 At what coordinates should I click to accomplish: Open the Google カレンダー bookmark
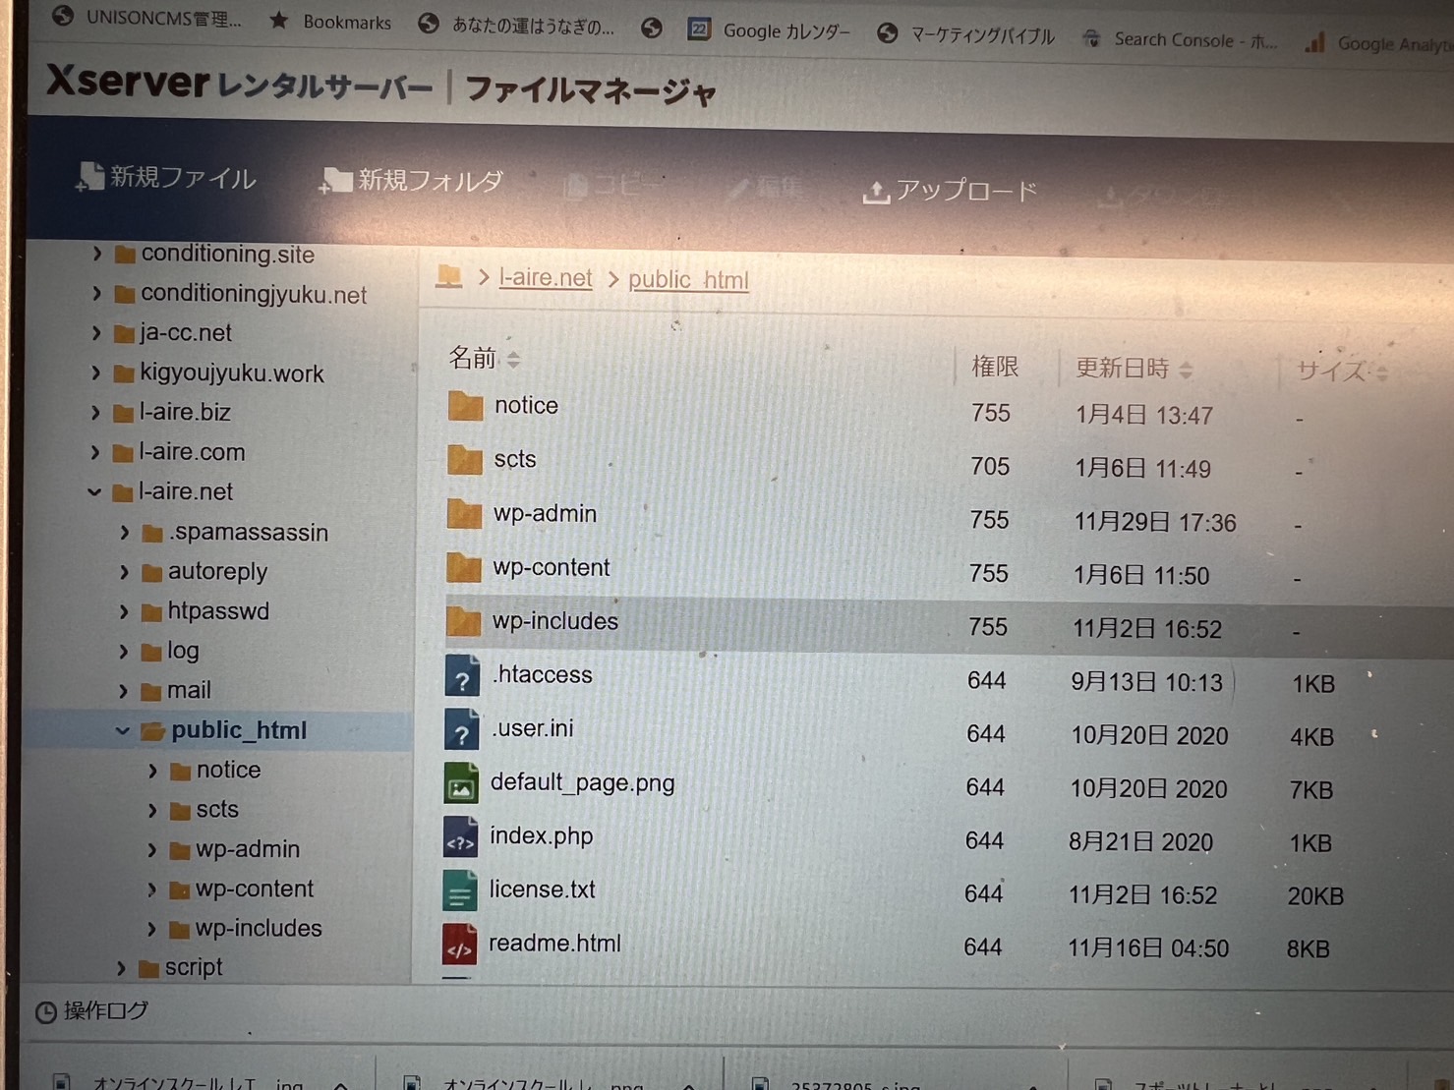pyautogui.click(x=769, y=30)
